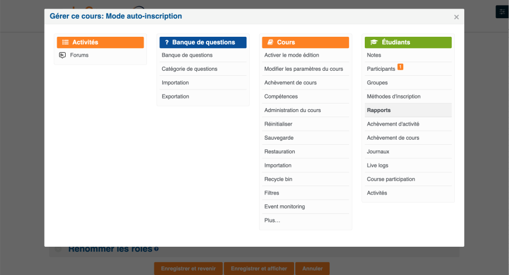This screenshot has height=275, width=509.
Task: Expand the Plus… link under Cours
Action: 272,221
